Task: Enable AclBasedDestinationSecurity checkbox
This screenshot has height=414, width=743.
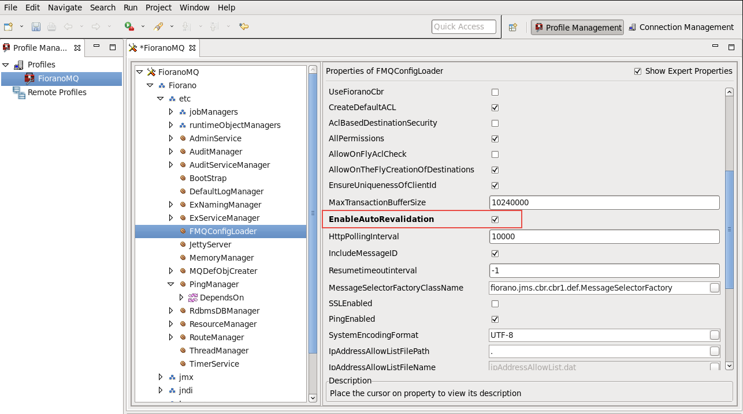Action: [x=495, y=123]
